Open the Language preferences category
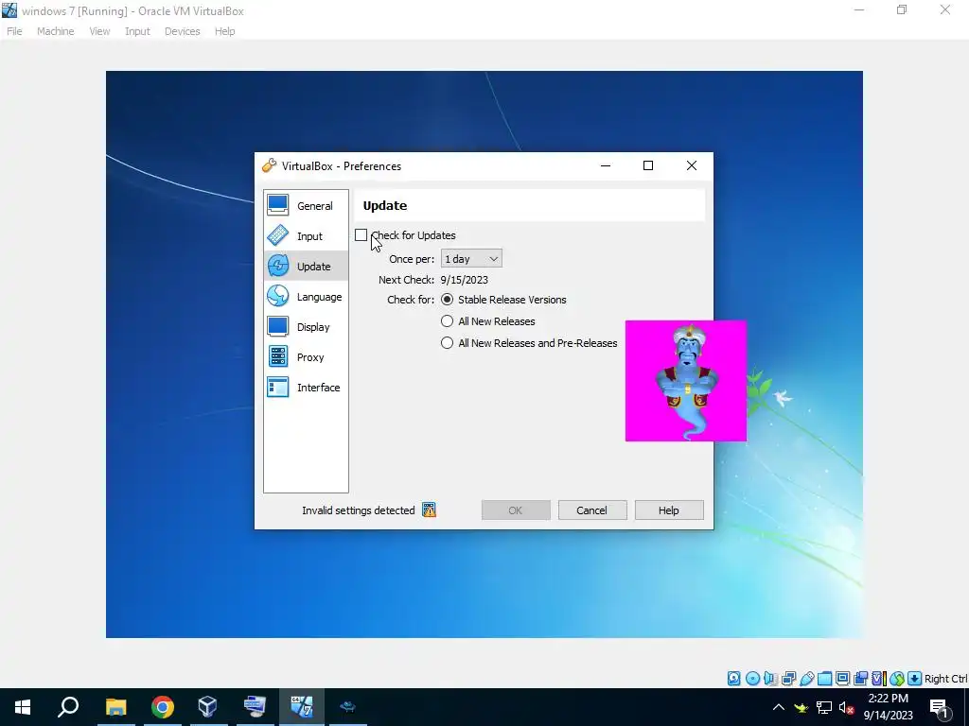 coord(306,296)
